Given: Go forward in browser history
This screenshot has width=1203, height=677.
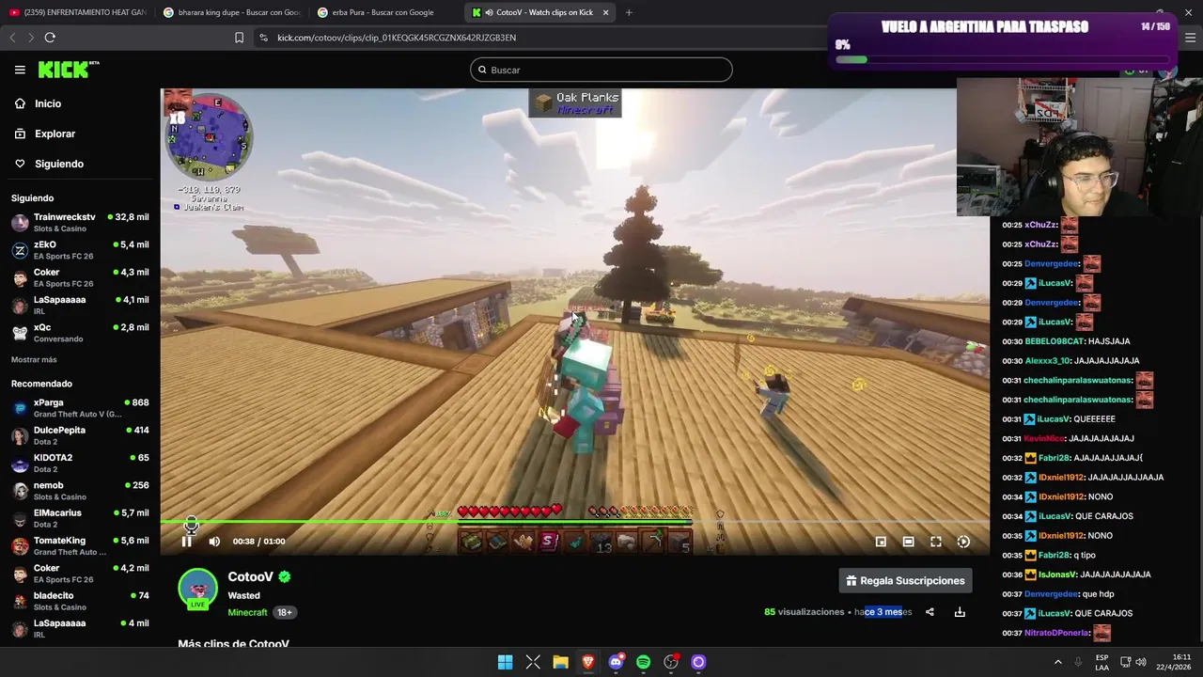Looking at the screenshot, I should coord(30,38).
